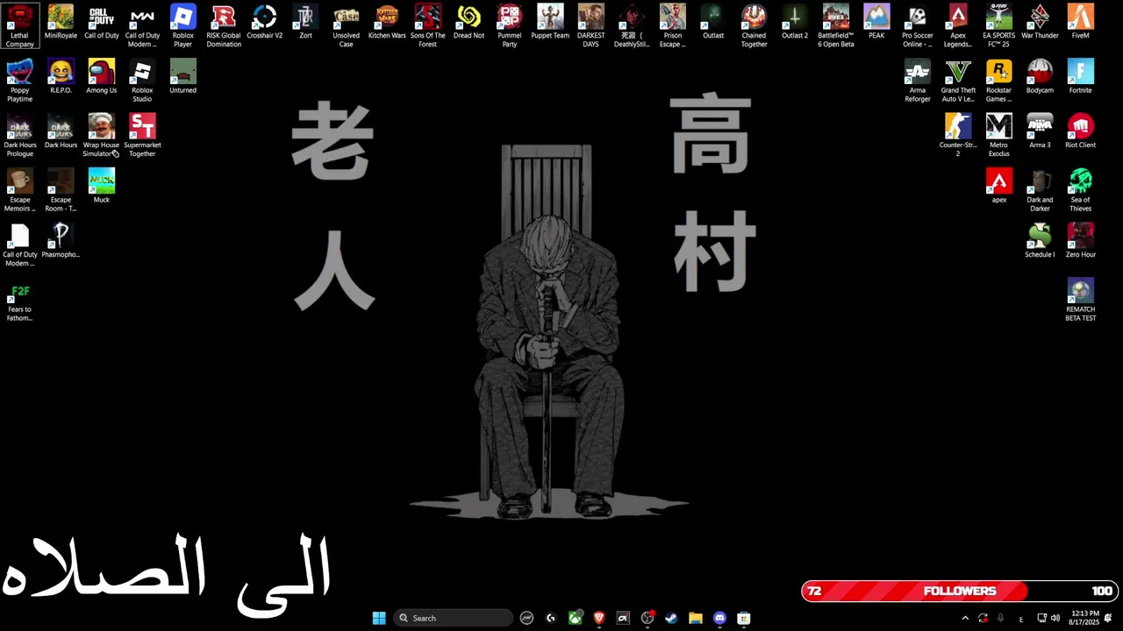The image size is (1123, 631).
Task: Click the Muck game icon
Action: coord(101,187)
